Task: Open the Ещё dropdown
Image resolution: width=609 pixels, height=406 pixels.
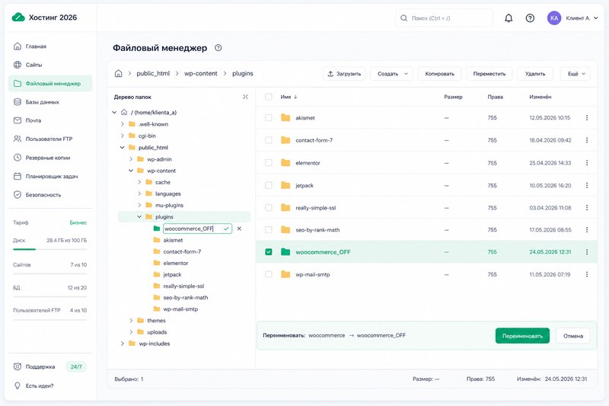Action: pyautogui.click(x=576, y=74)
